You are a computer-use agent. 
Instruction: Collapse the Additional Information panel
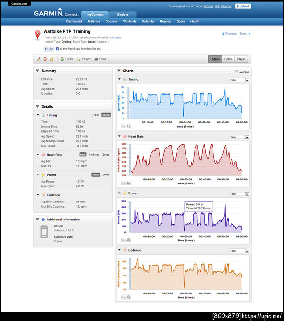click(x=37, y=219)
